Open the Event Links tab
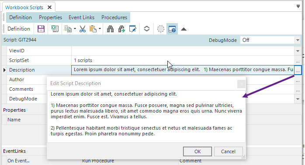The width and height of the screenshot is (305, 165). tap(81, 17)
